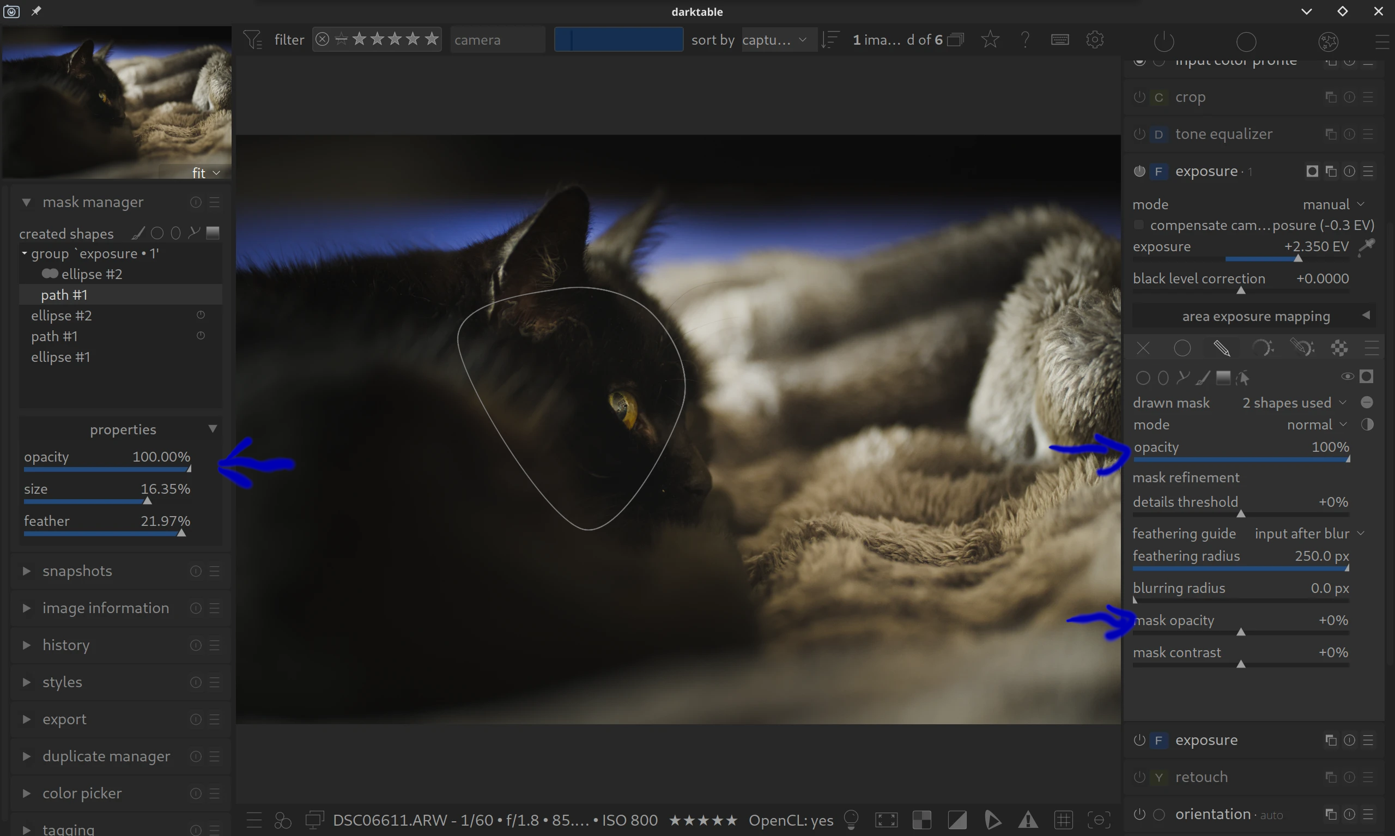1395x836 pixels.
Task: Add a brush shape in exposure mask
Action: pyautogui.click(x=1203, y=378)
